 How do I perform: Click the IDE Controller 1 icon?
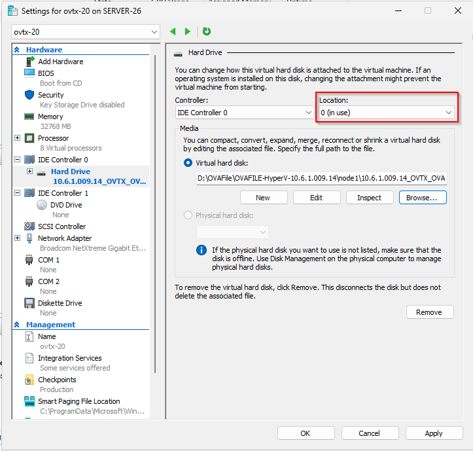(x=29, y=193)
